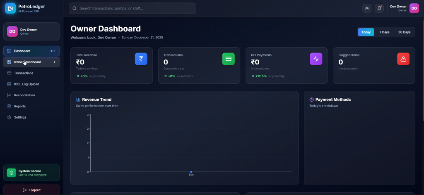
Task: Click the DO avatar in top-right corner
Action: click(x=414, y=8)
